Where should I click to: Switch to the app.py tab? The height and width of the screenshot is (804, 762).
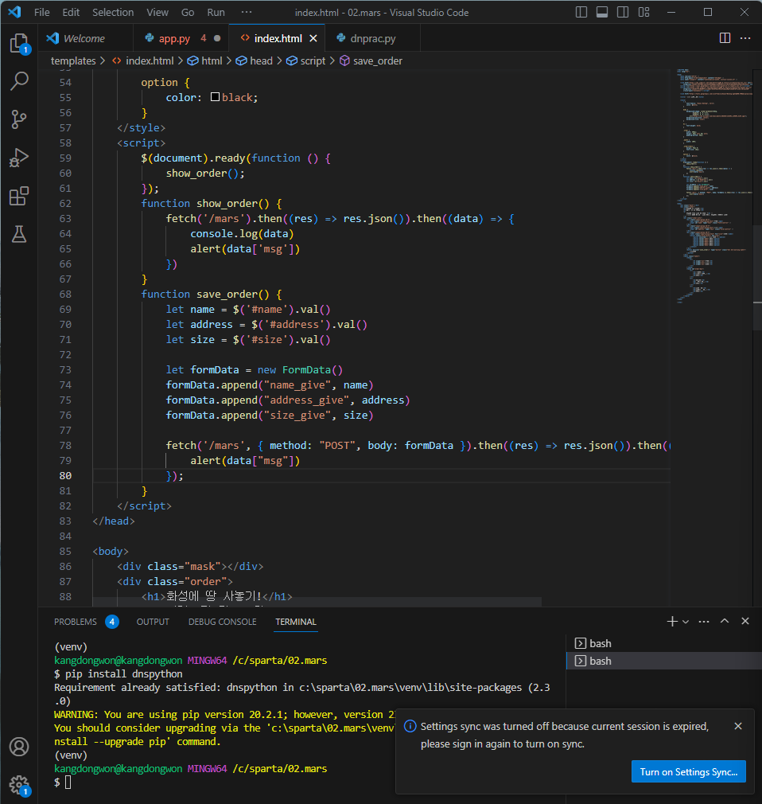(181, 38)
